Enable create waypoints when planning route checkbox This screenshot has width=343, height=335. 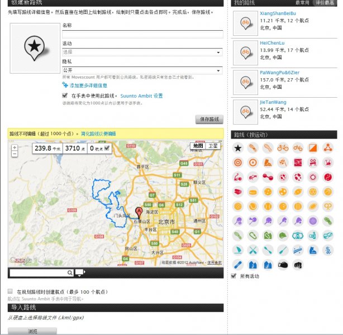pyautogui.click(x=11, y=291)
